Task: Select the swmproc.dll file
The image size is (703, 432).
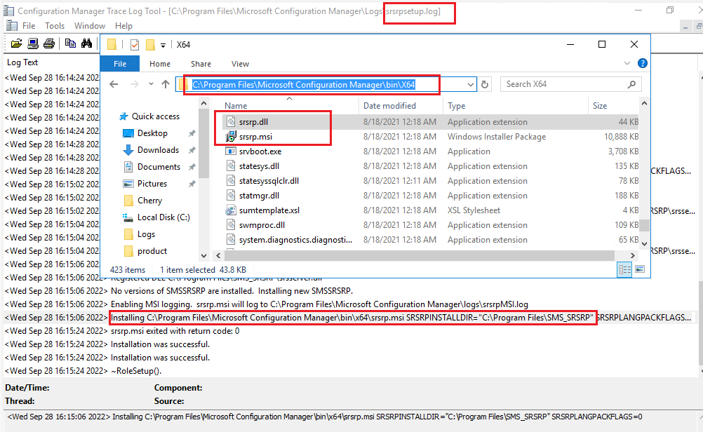Action: [x=262, y=225]
